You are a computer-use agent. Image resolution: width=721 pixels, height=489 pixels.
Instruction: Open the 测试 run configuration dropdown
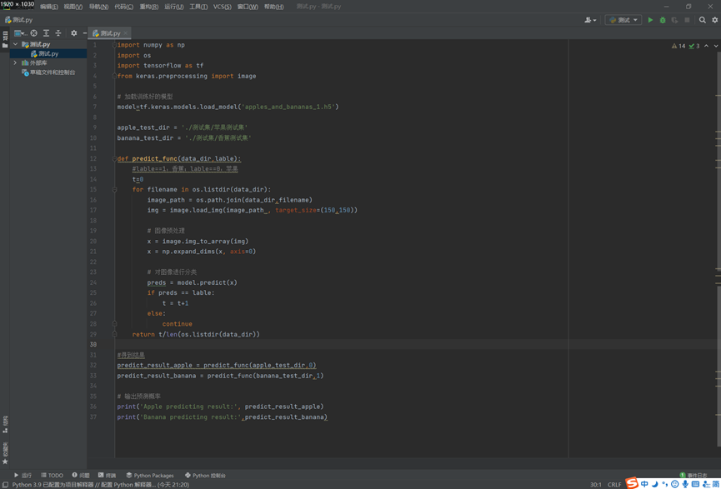click(x=623, y=20)
